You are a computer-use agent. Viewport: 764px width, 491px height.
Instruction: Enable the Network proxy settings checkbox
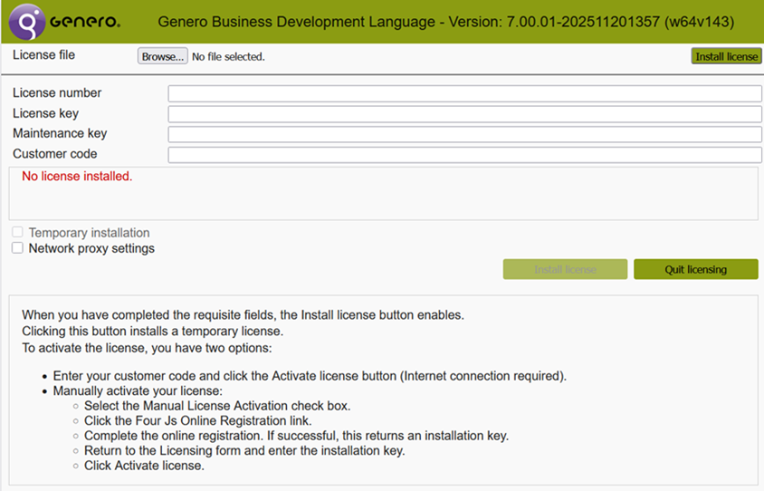click(x=17, y=247)
